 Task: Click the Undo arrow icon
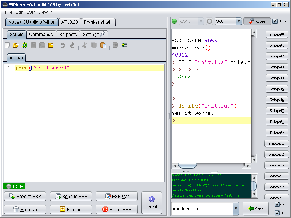click(x=63, y=45)
